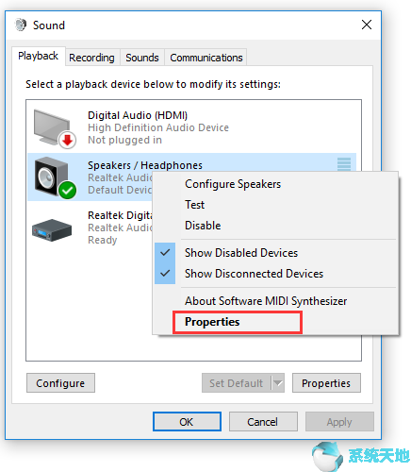The width and height of the screenshot is (411, 472).
Task: Click the Sound window title speaker icon
Action: (x=21, y=25)
